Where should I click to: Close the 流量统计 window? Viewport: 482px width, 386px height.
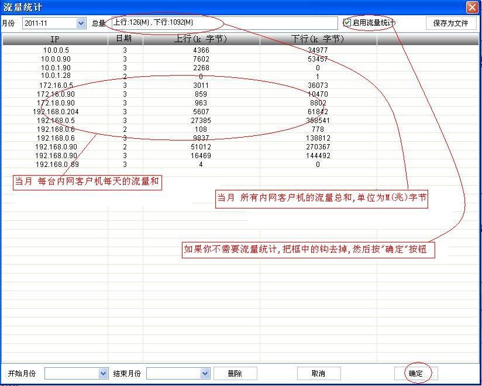(x=471, y=7)
